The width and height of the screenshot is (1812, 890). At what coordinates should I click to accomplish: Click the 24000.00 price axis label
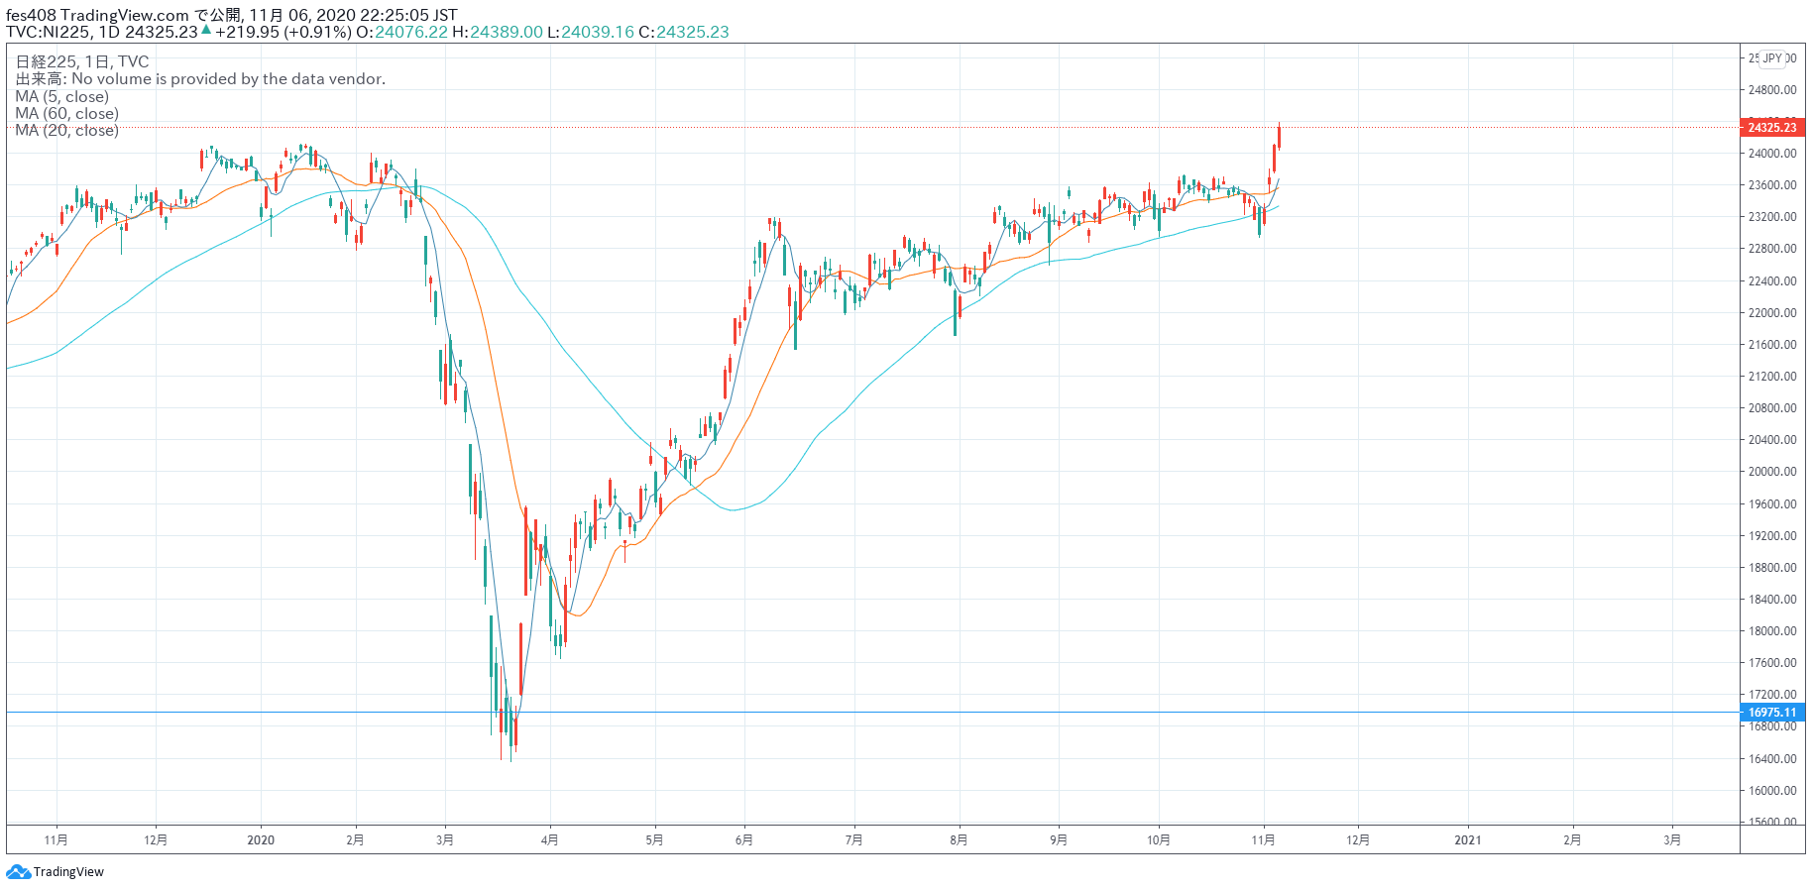[x=1772, y=154]
